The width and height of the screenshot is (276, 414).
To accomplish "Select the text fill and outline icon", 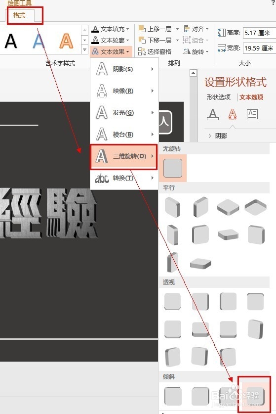I will [x=213, y=114].
